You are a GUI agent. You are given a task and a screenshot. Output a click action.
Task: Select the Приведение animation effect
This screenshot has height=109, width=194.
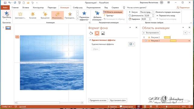(70, 15)
